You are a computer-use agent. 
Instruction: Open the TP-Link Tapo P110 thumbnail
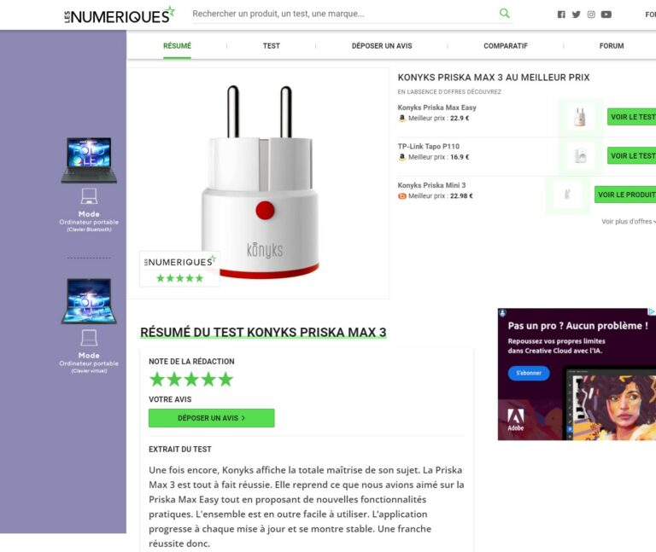(x=580, y=156)
